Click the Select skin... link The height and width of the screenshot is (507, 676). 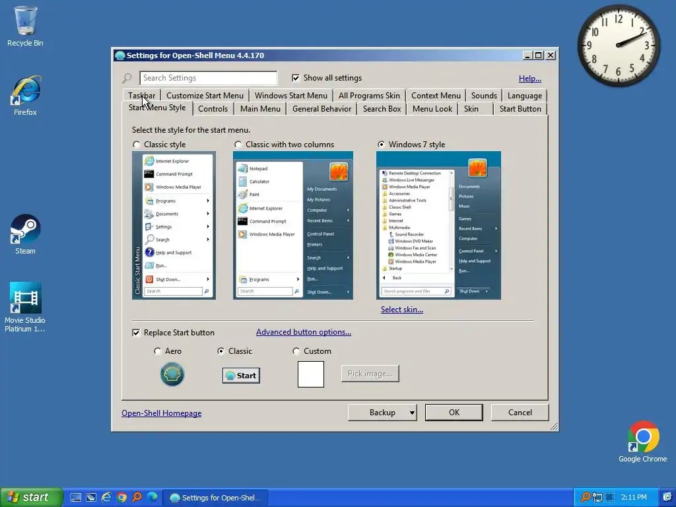coord(402,310)
